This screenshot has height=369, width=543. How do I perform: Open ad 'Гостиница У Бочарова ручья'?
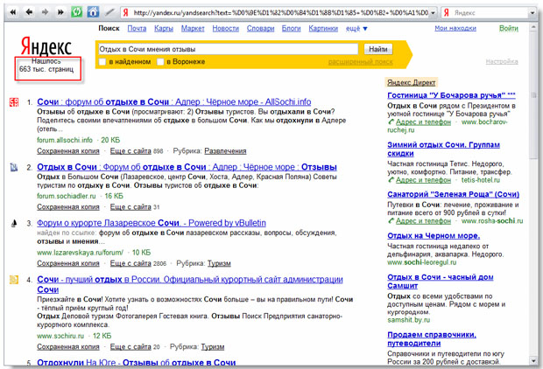[x=451, y=95]
